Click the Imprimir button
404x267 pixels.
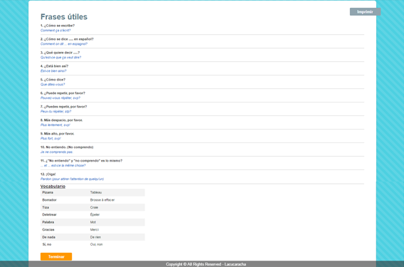coord(365,11)
